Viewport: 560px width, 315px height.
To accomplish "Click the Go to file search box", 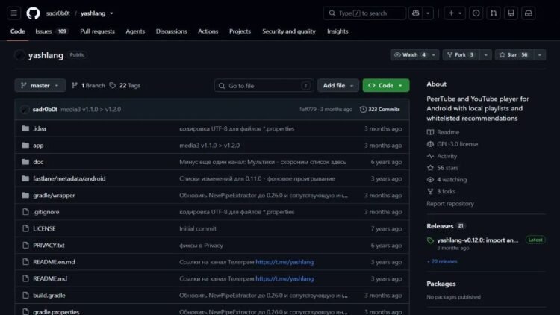I will [264, 86].
